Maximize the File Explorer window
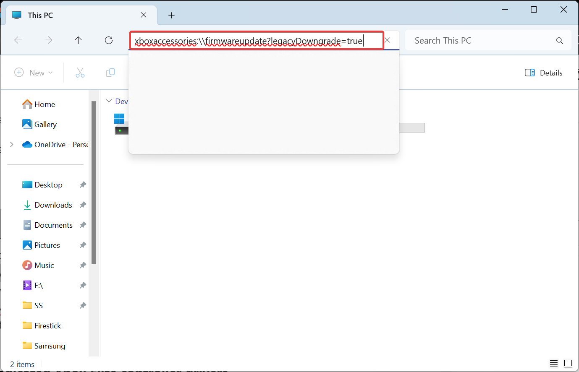 pyautogui.click(x=534, y=9)
